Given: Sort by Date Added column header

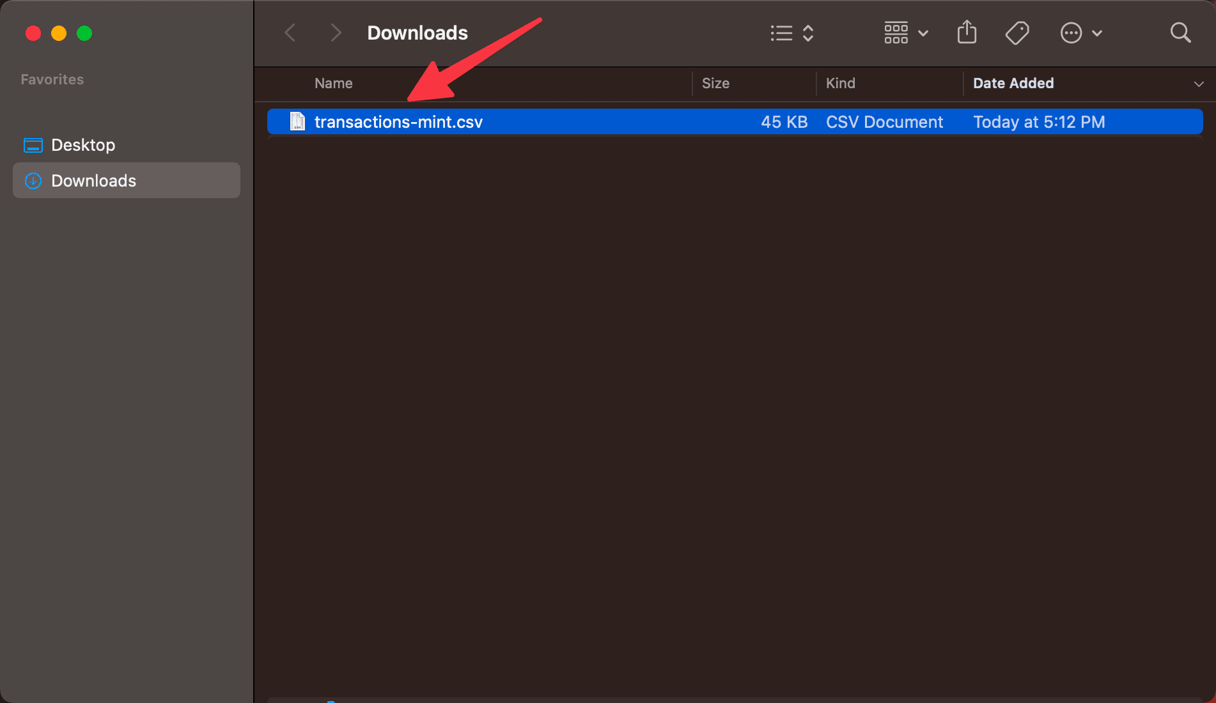Looking at the screenshot, I should (1013, 84).
